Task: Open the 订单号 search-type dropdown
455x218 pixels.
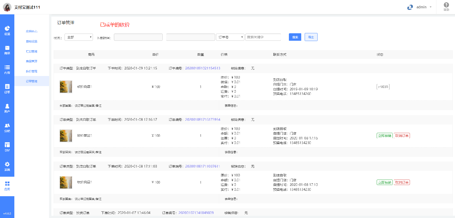Action: (230, 37)
